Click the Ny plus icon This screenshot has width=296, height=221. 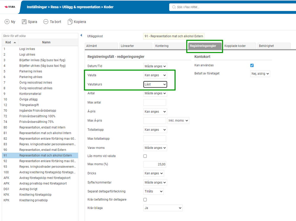[7, 22]
